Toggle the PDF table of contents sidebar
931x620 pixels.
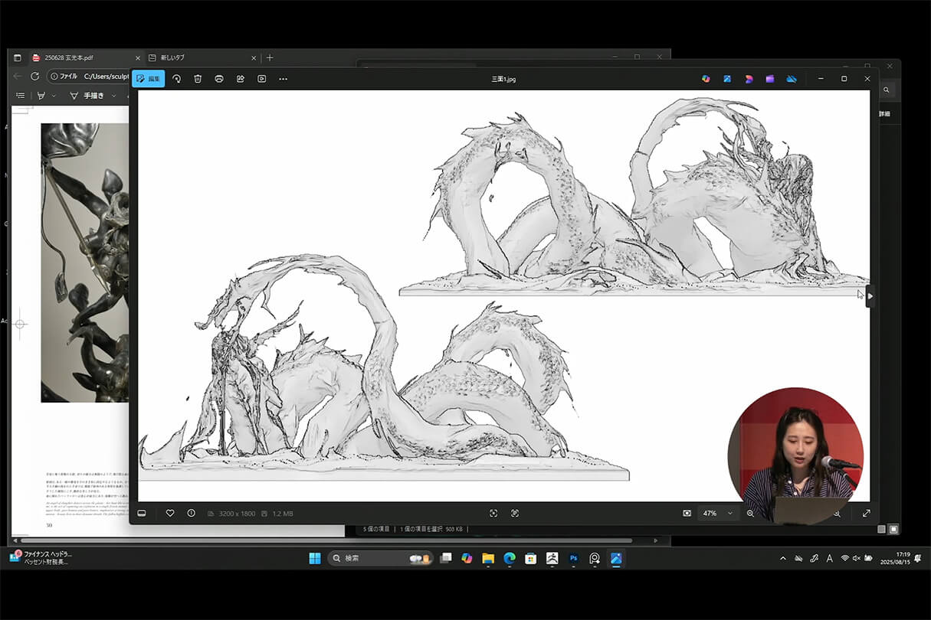click(x=21, y=96)
